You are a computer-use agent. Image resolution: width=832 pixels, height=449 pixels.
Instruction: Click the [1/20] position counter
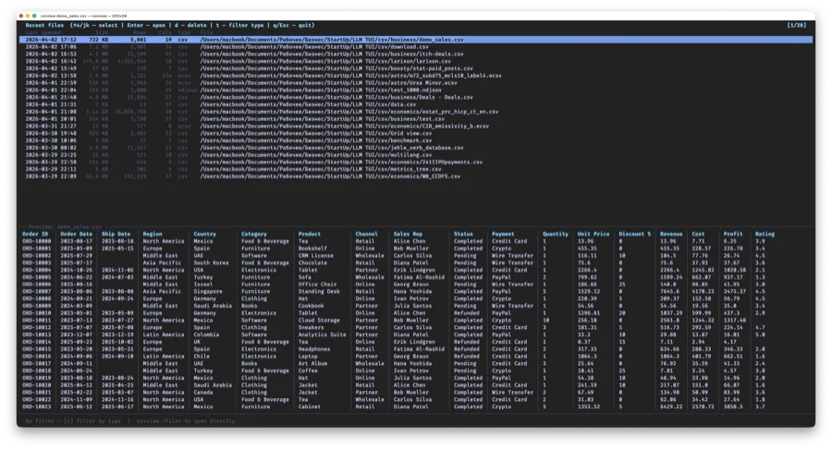tap(795, 26)
